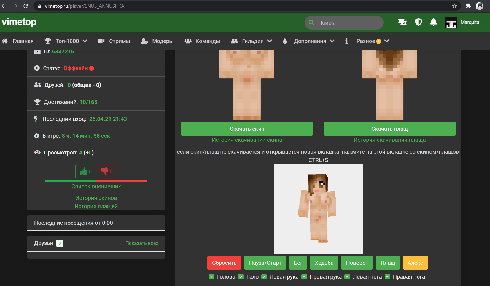
Task: Click the Marquita user avatar
Action: [x=451, y=23]
